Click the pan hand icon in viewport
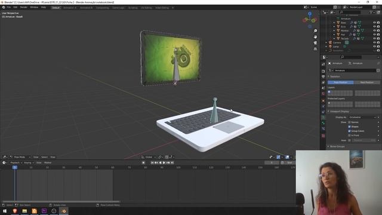The height and width of the screenshot is (215, 382). pos(315,37)
